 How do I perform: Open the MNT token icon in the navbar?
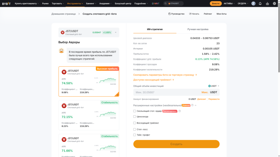tap(153, 4)
